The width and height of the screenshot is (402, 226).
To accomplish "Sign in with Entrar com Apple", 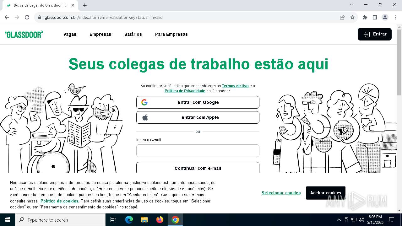I will [x=198, y=117].
